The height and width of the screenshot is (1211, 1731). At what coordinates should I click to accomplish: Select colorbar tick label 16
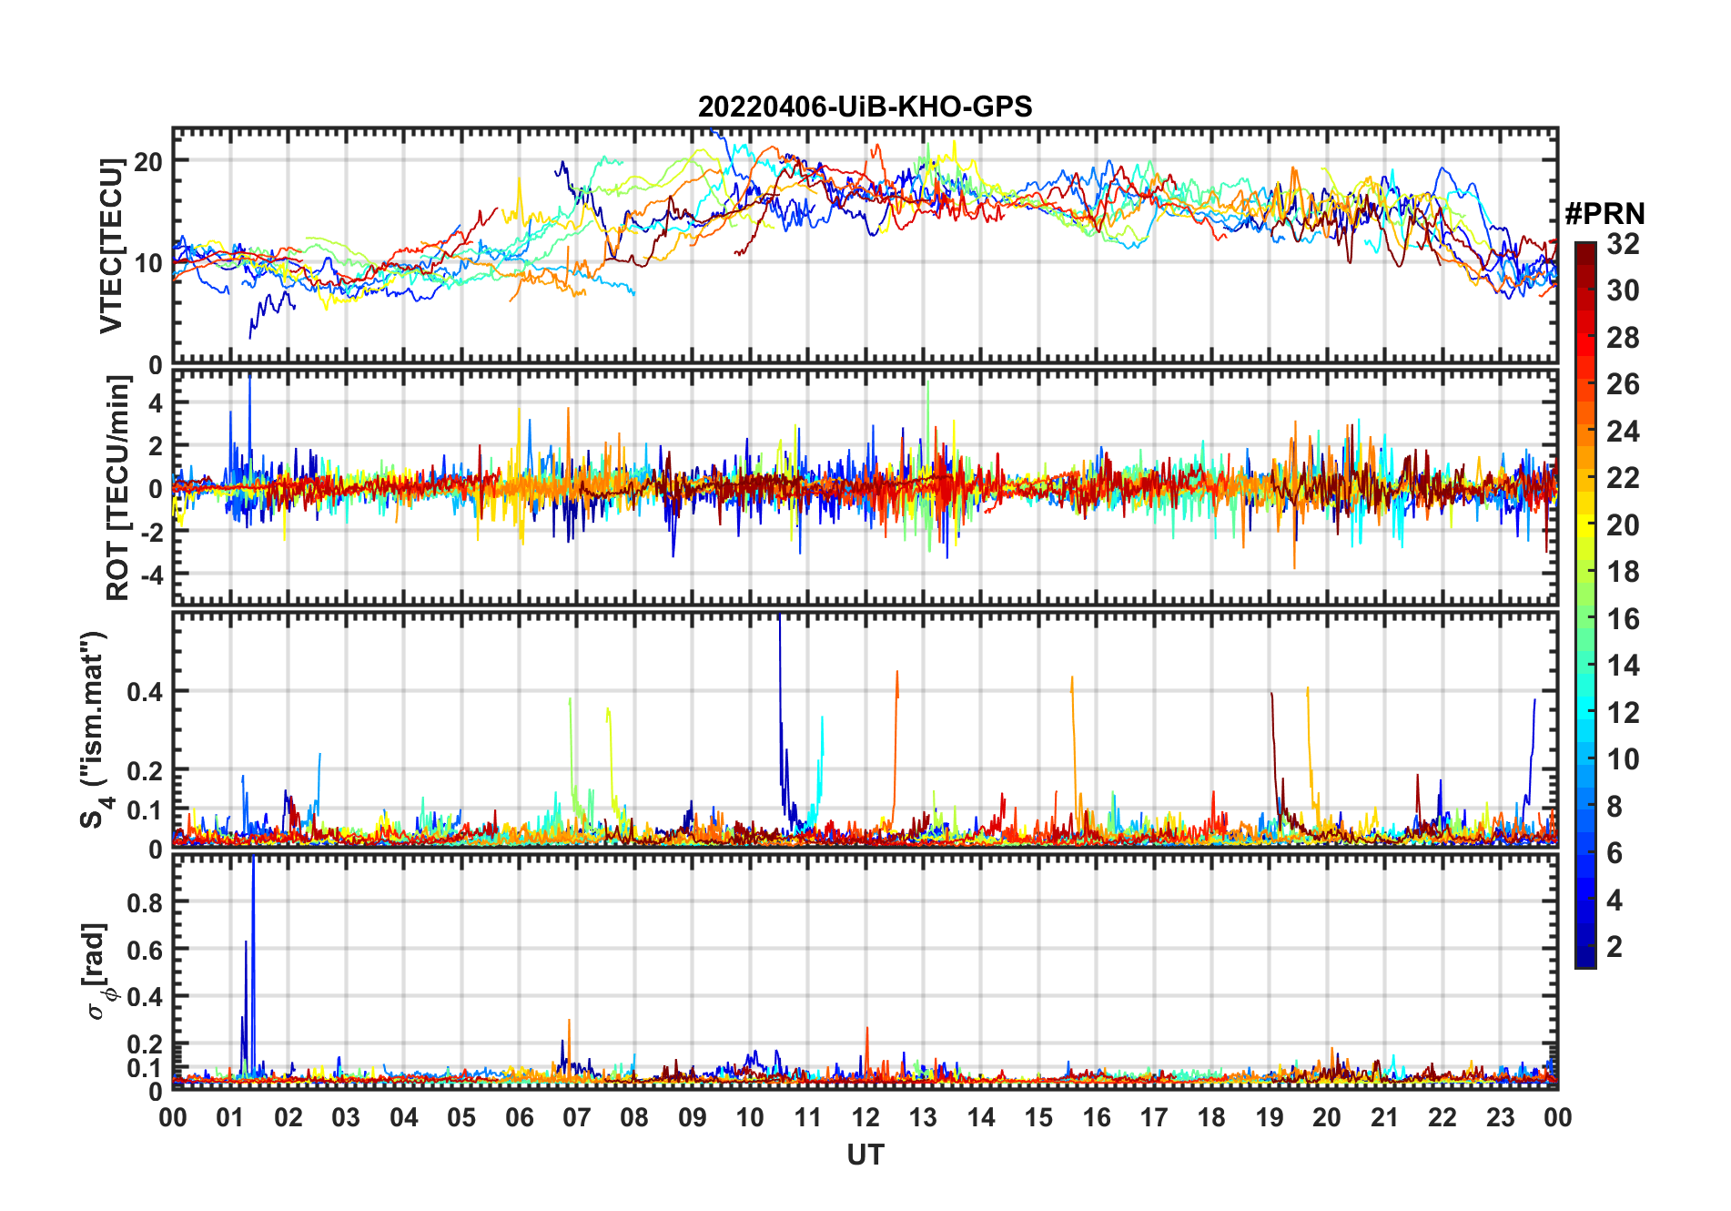[1623, 619]
